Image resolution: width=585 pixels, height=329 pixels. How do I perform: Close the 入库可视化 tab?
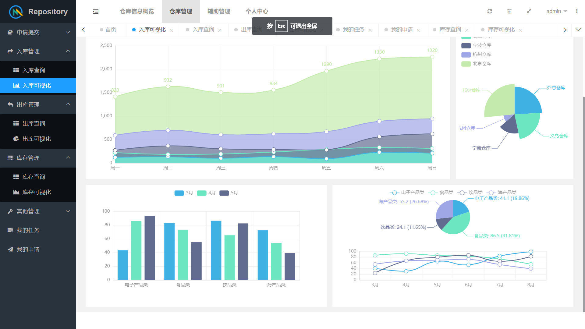[x=172, y=30]
